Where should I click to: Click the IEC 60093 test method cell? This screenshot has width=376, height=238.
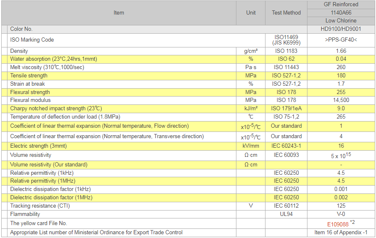pos(286,155)
